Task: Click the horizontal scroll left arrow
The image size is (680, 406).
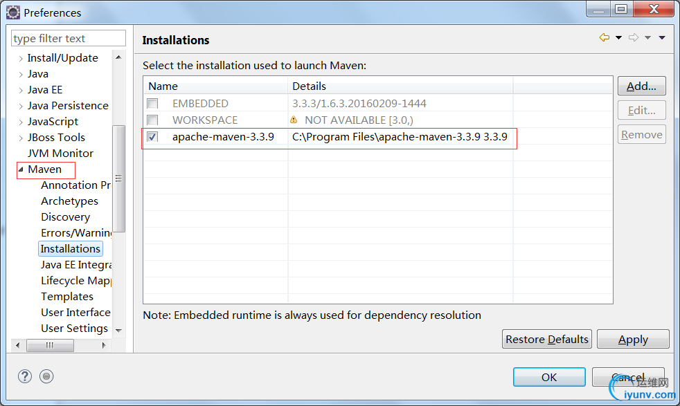Action: coord(18,345)
